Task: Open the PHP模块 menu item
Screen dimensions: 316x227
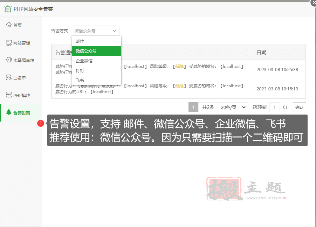Action: [21, 95]
